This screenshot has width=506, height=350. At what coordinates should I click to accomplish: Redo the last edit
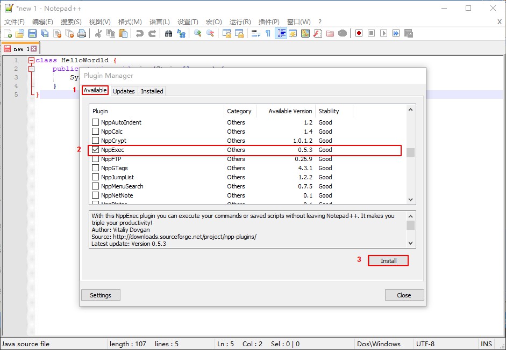[152, 33]
